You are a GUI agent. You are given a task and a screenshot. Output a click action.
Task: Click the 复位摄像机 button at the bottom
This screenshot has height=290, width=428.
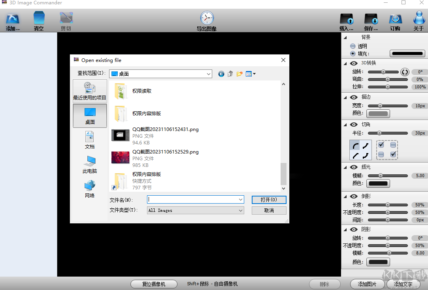click(x=154, y=284)
